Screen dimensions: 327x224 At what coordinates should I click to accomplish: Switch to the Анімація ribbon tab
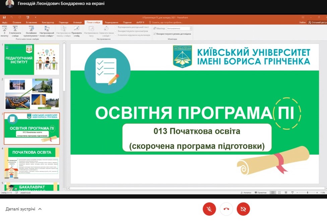coord(77,22)
